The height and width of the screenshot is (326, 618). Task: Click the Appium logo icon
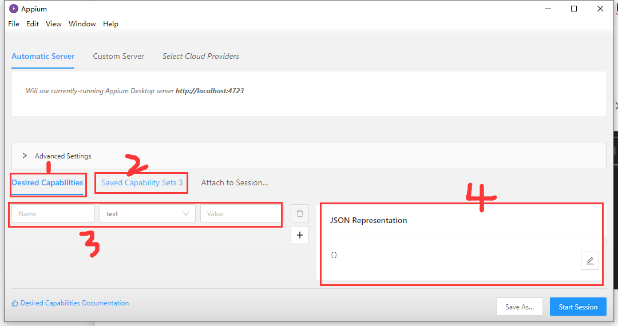coord(13,9)
